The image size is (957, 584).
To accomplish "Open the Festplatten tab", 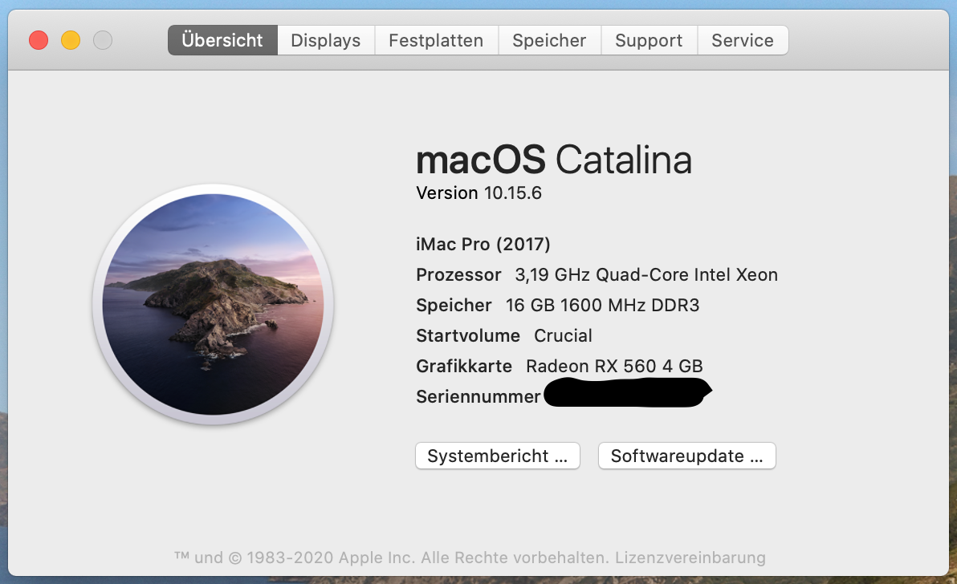I will (x=436, y=40).
